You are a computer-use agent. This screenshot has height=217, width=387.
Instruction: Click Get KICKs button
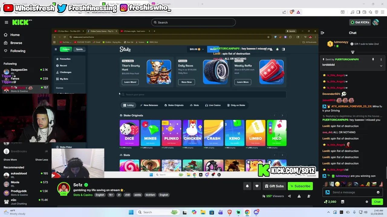[360, 22]
